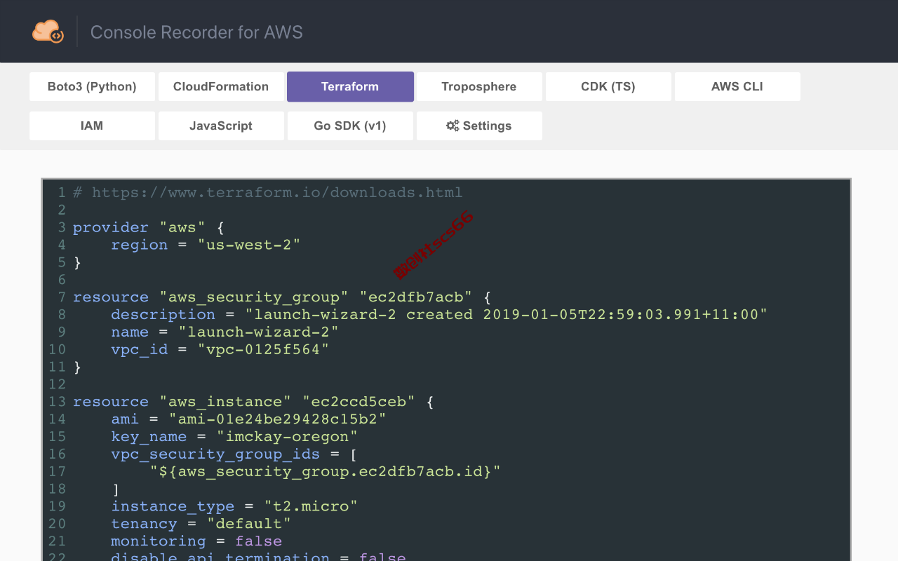Click line number 7 in gutter
Viewport: 898px width, 561px height.
pyautogui.click(x=62, y=297)
